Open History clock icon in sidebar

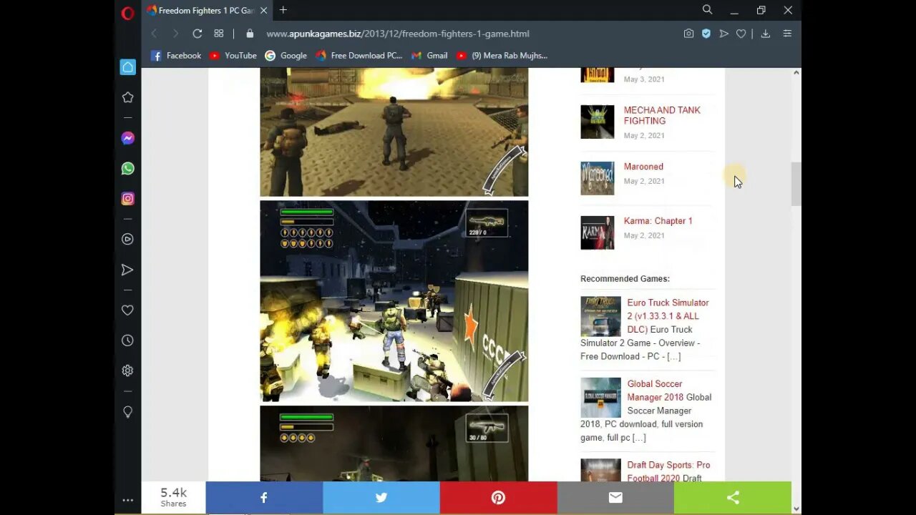[x=127, y=340]
